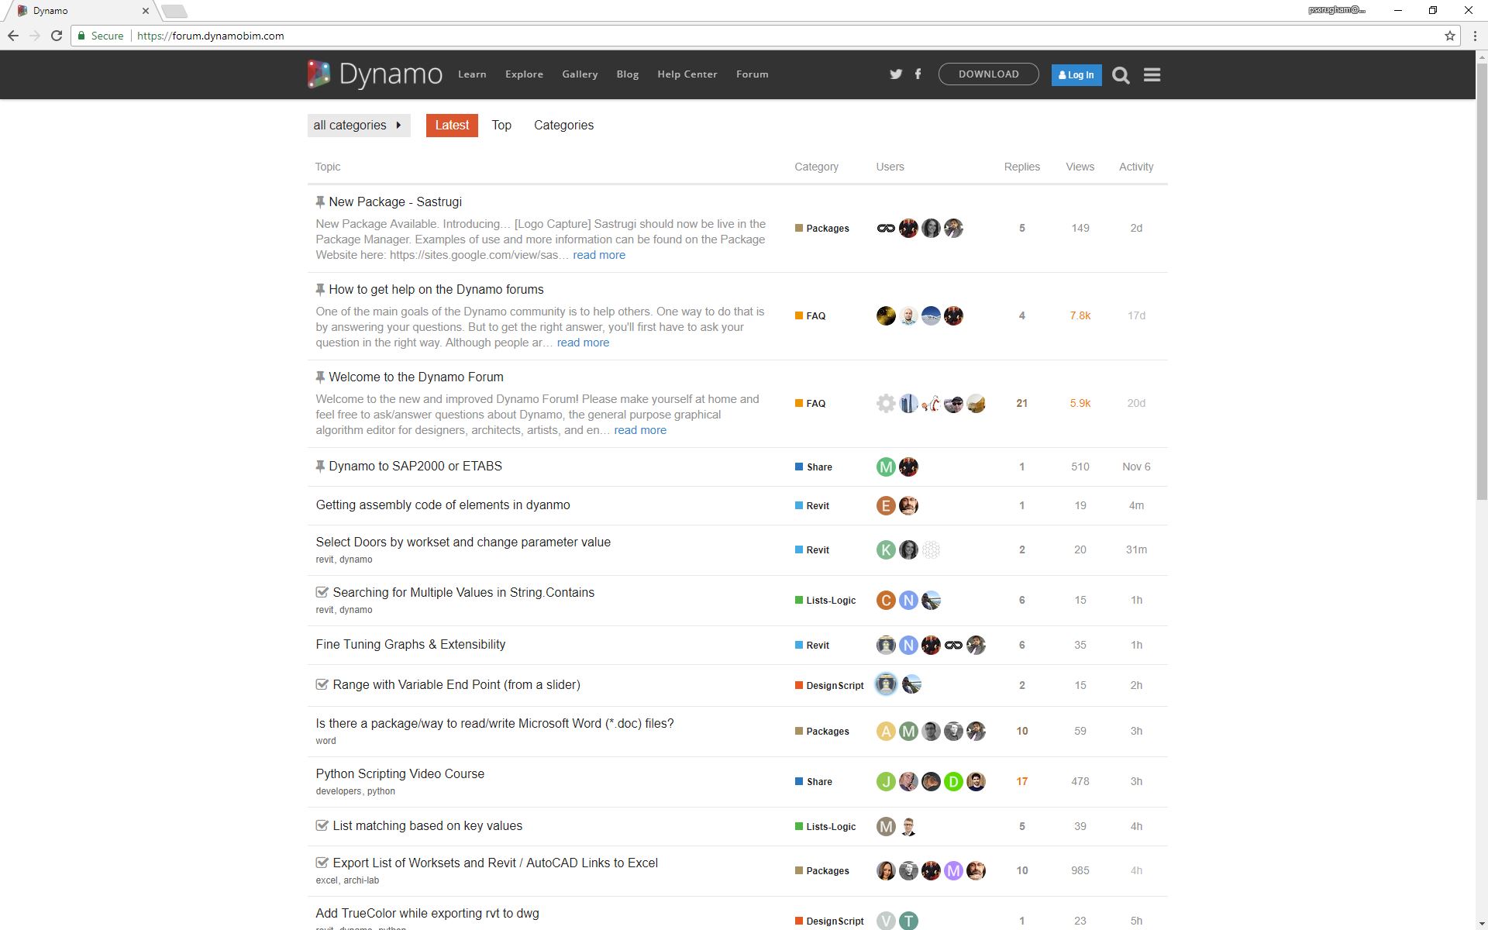Click read more on Sastrugi excerpt
The height and width of the screenshot is (930, 1488).
[599, 255]
